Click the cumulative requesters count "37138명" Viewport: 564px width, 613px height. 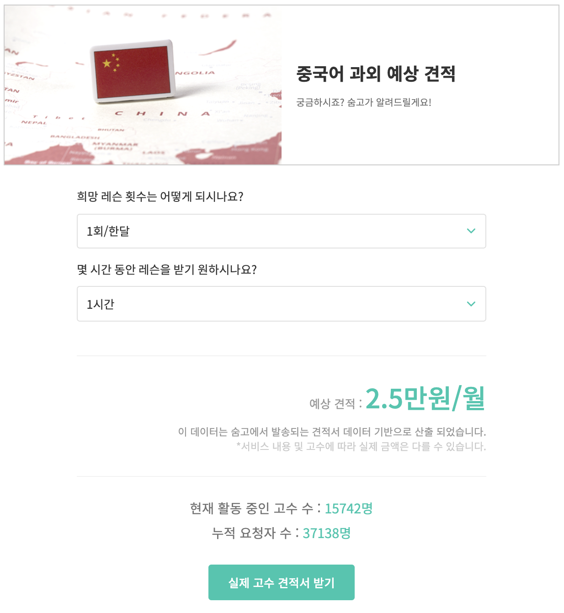pos(327,533)
